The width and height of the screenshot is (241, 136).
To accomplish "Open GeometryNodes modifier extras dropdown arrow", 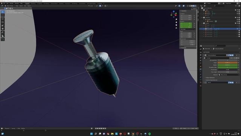I will tap(235, 55).
